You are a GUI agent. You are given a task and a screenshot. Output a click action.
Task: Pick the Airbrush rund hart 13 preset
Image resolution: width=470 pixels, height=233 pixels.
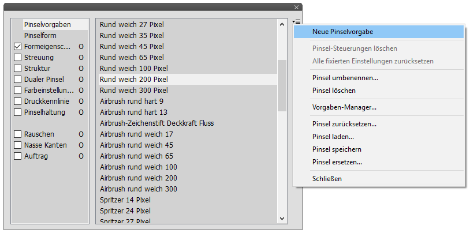tap(133, 112)
